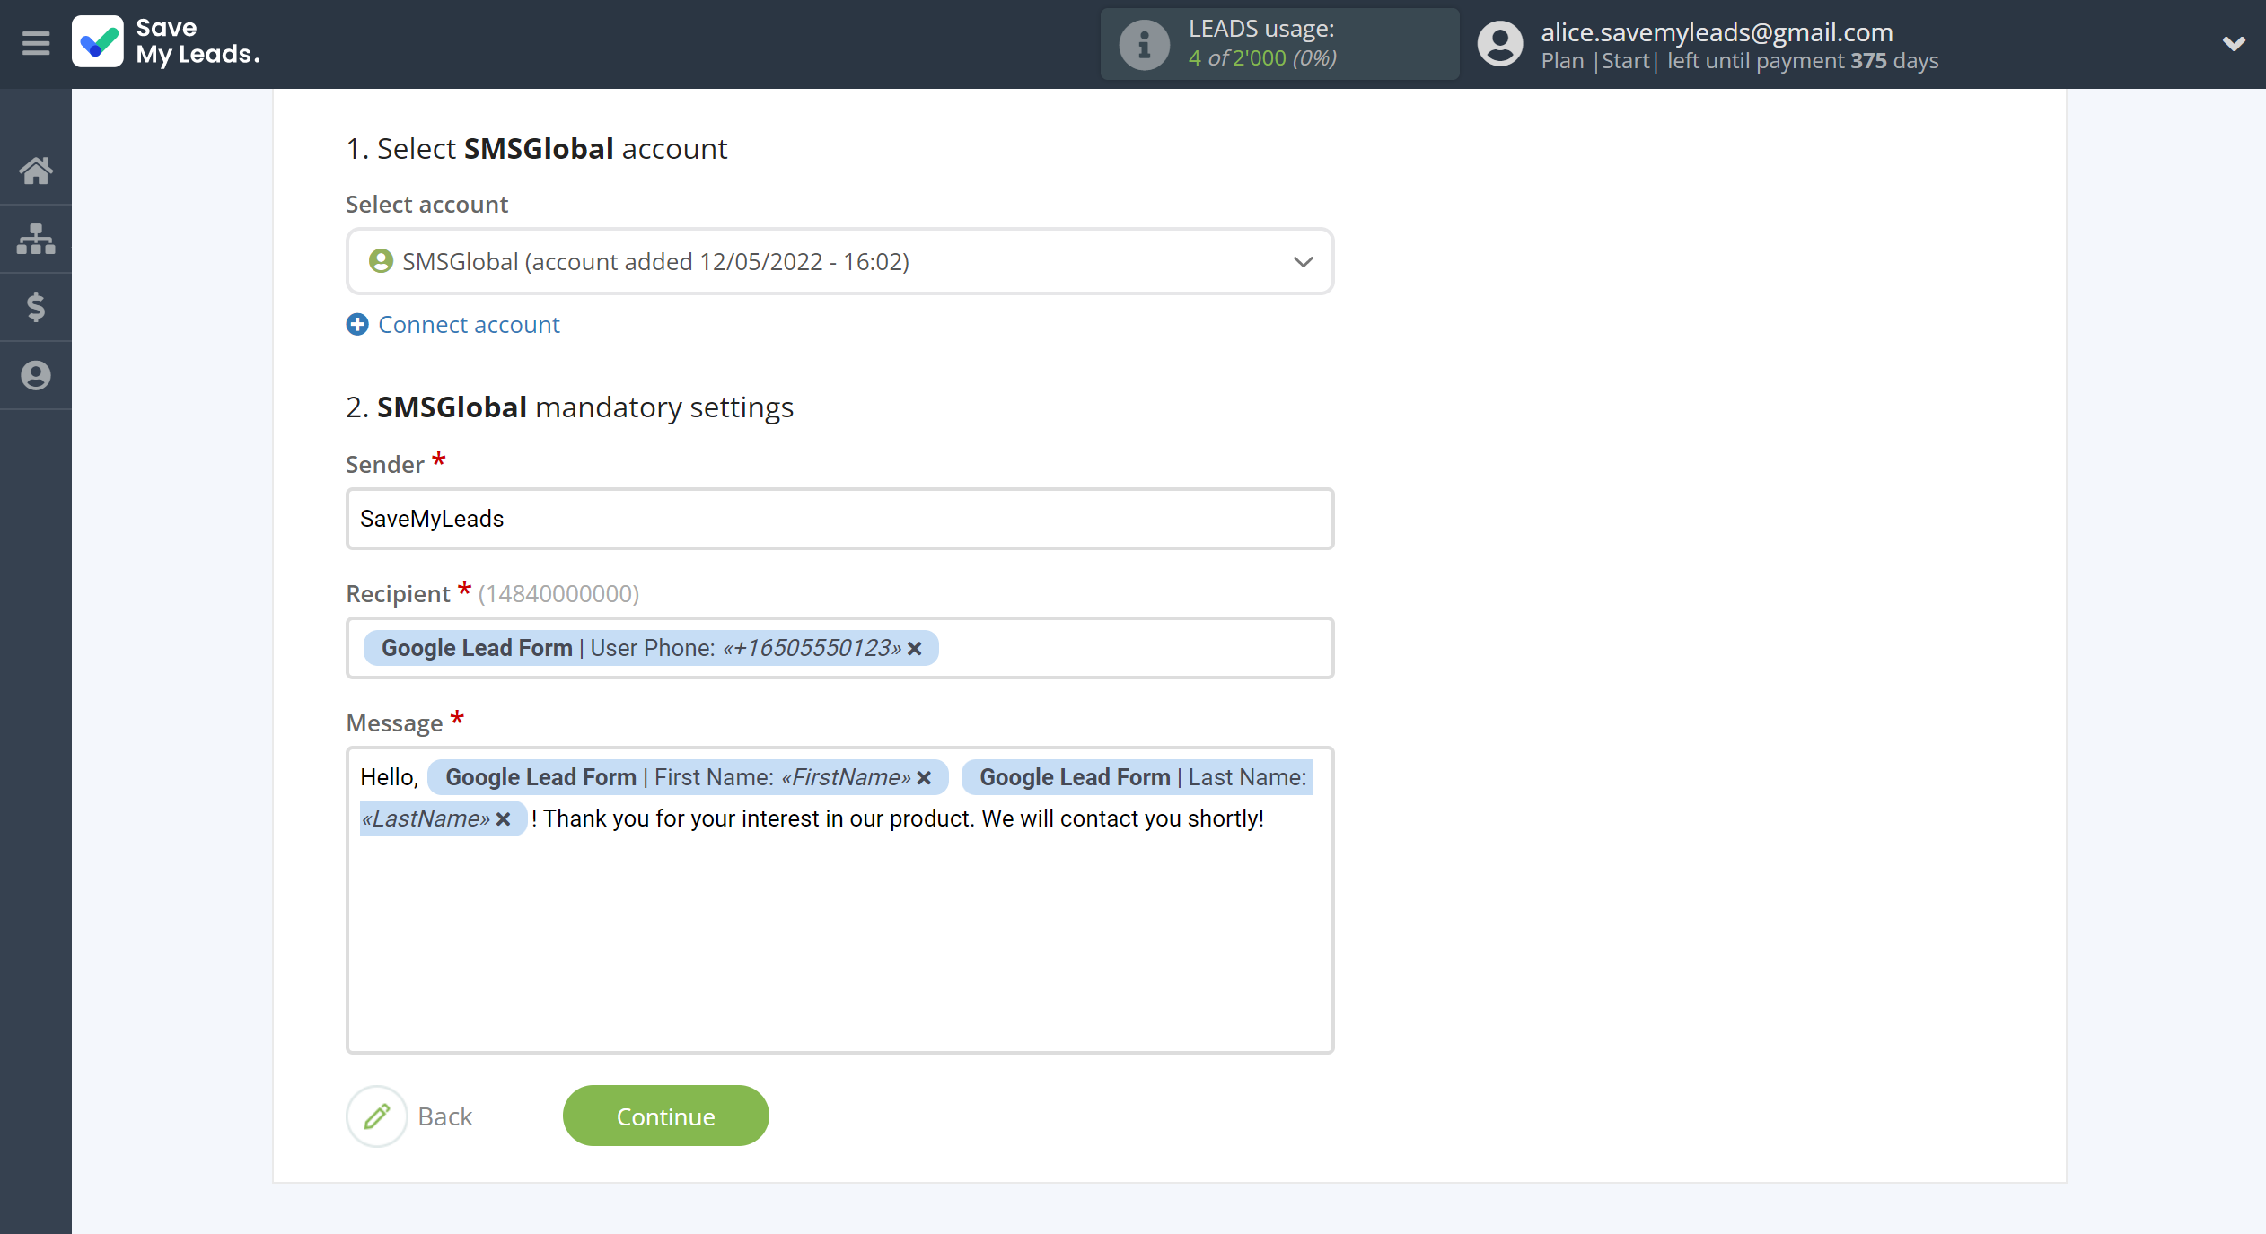Open the Select account dropdown
The width and height of the screenshot is (2266, 1234).
coord(839,261)
